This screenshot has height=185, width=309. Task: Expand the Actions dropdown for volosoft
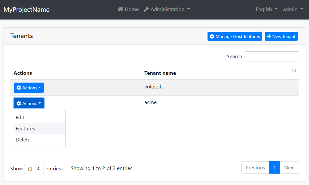click(x=29, y=88)
